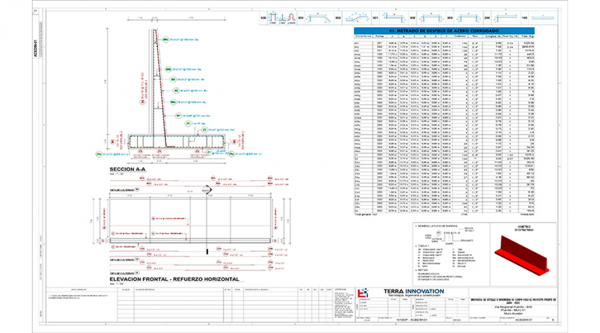The image size is (600, 333).
Task: Click the A-A section cut marker on the elevation
Action: 206,190
